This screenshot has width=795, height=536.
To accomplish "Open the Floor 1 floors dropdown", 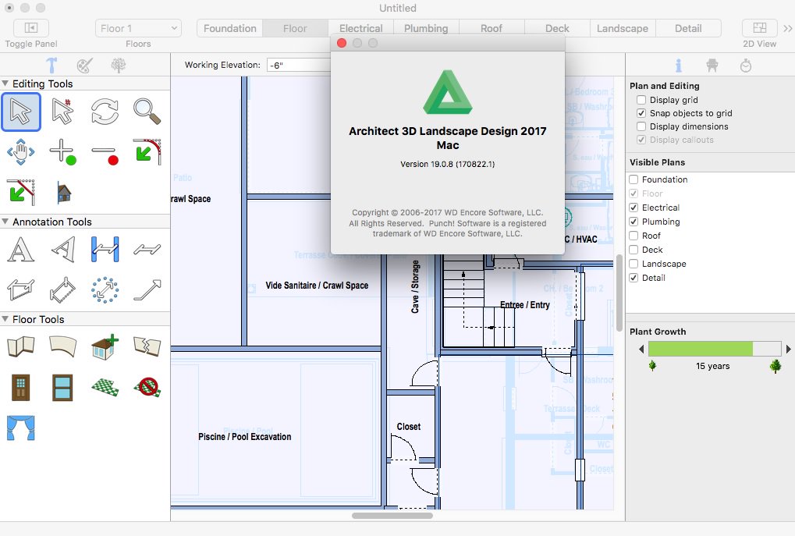I will [x=138, y=28].
